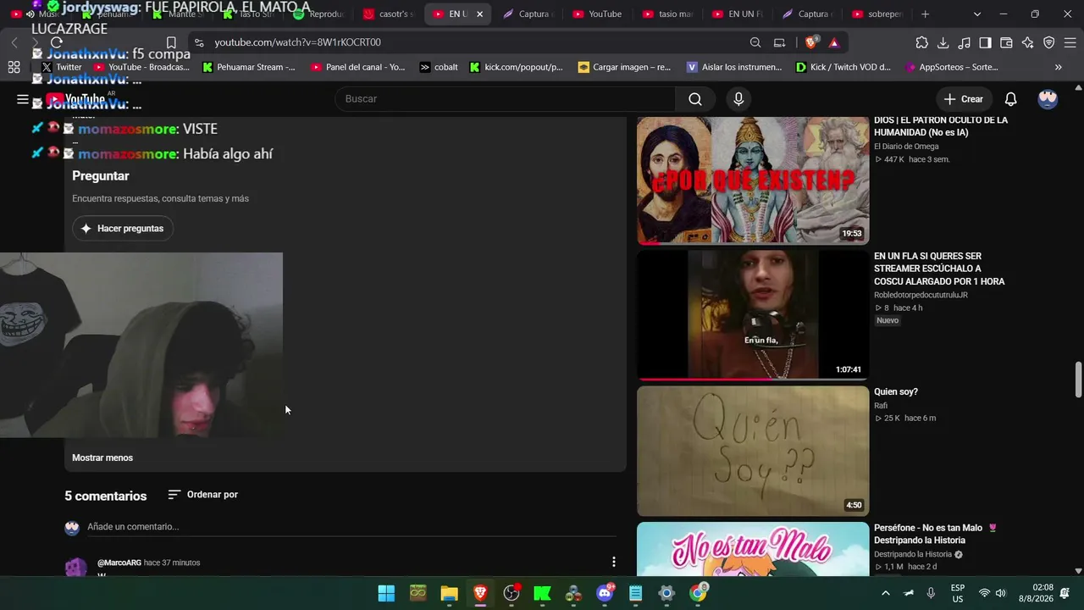Switch to the tasio mat browser tab
This screenshot has height=610, width=1084.
[x=667, y=14]
